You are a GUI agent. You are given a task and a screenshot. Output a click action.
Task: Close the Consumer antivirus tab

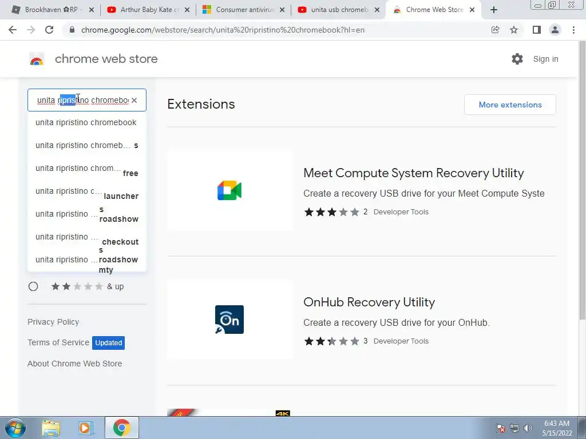(x=282, y=10)
